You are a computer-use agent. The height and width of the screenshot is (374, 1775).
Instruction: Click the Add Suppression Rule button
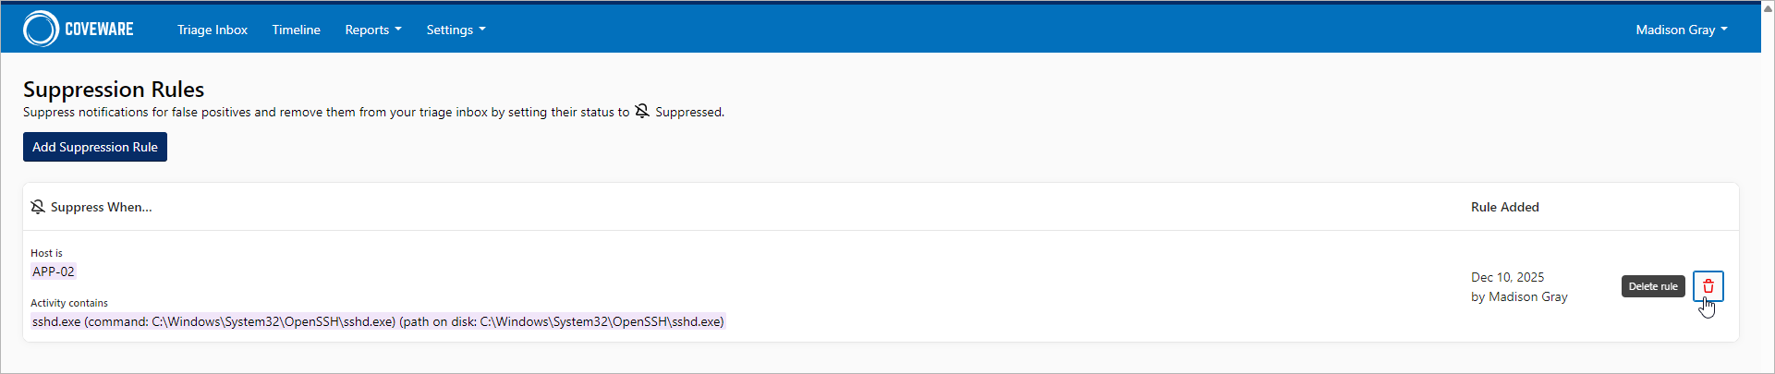(x=95, y=147)
